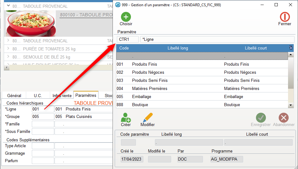The image size is (298, 169).
Task: Click the *Groupe code field with 005
Action: 43,117
